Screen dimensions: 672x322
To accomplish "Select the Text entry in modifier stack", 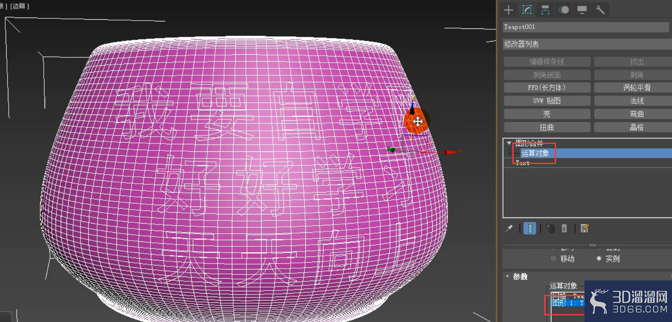I will (523, 163).
